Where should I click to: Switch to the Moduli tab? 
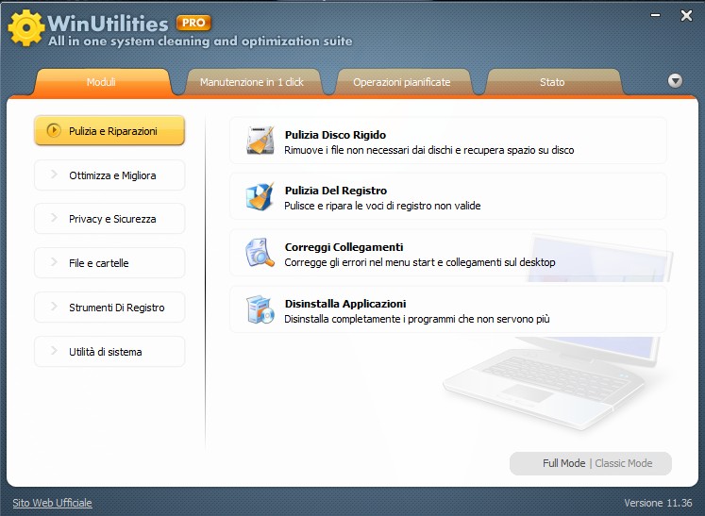pos(102,82)
